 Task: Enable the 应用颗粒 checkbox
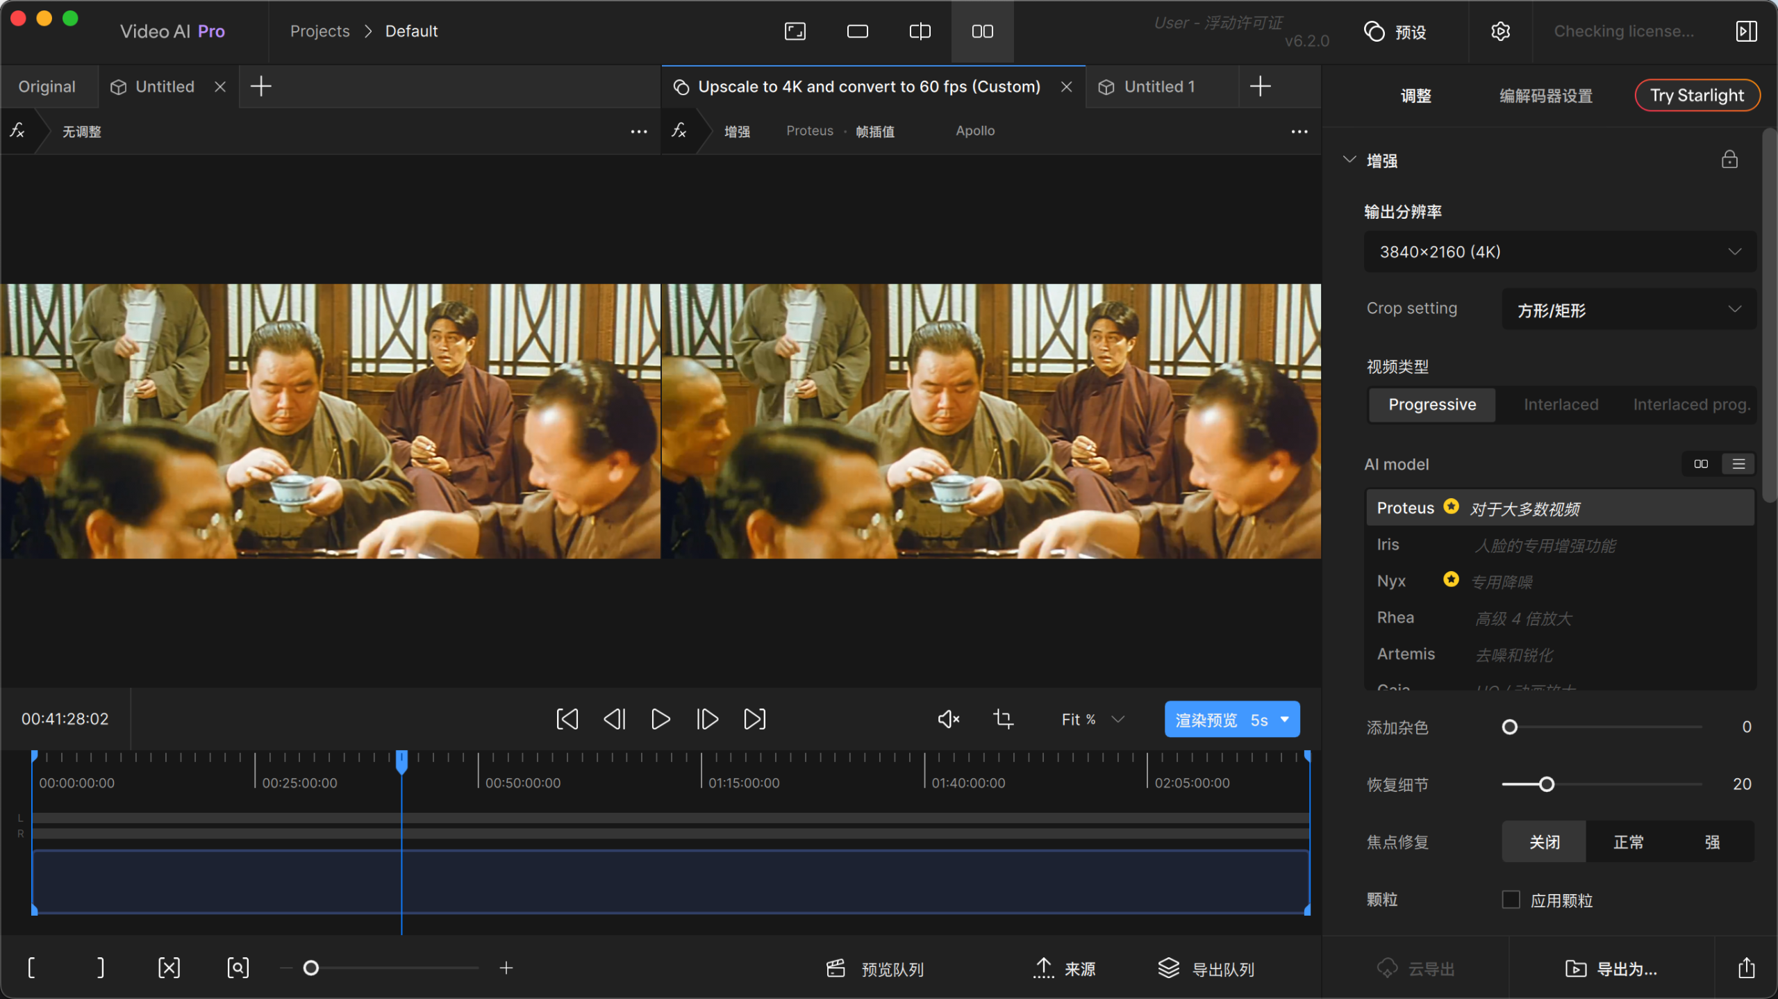(1511, 900)
